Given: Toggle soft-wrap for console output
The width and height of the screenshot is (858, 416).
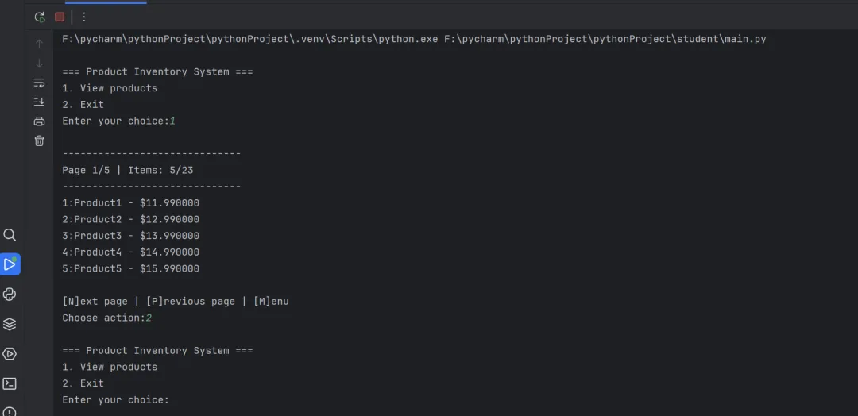Looking at the screenshot, I should pos(40,83).
